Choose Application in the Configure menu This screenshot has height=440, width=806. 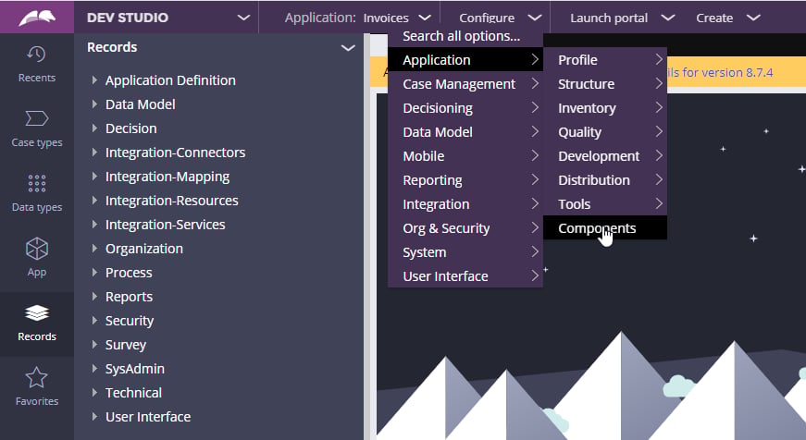pos(465,60)
